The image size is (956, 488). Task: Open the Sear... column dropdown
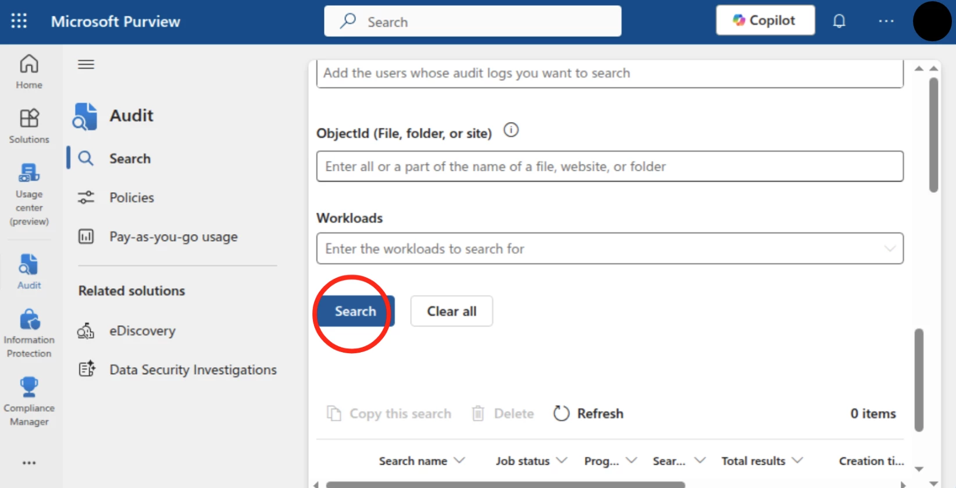click(700, 461)
